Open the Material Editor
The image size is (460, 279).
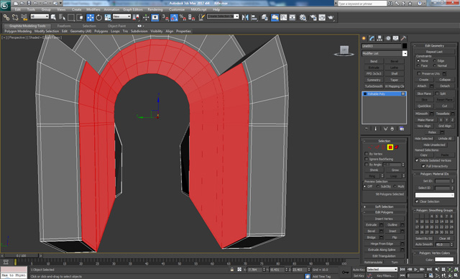(303, 17)
